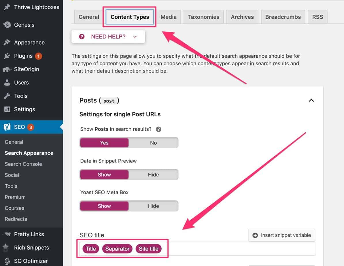The width and height of the screenshot is (344, 266).
Task: Click the SEO notification badge showing 3
Action: click(x=31, y=127)
